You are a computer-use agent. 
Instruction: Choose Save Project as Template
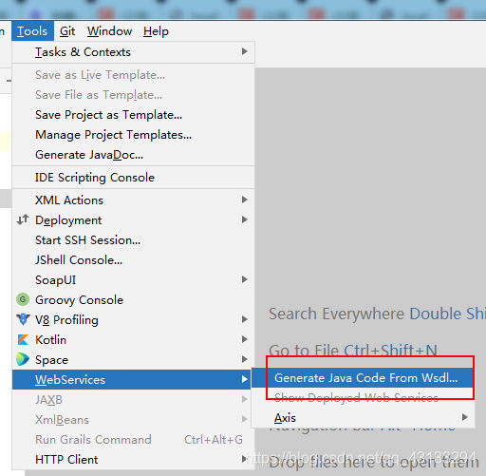[x=133, y=115]
